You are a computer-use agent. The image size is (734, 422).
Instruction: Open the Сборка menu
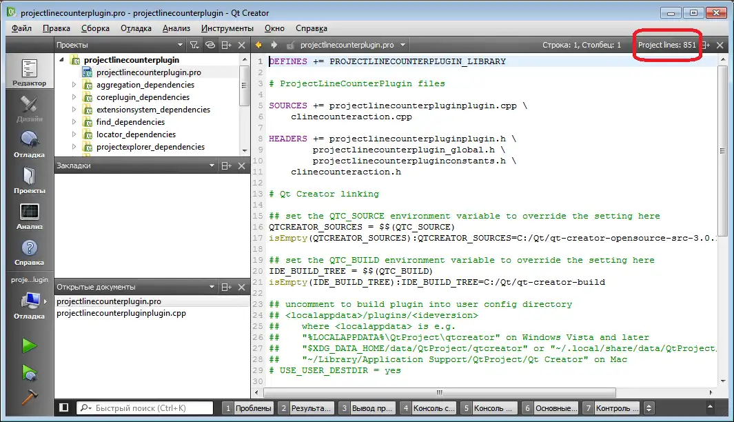[96, 28]
